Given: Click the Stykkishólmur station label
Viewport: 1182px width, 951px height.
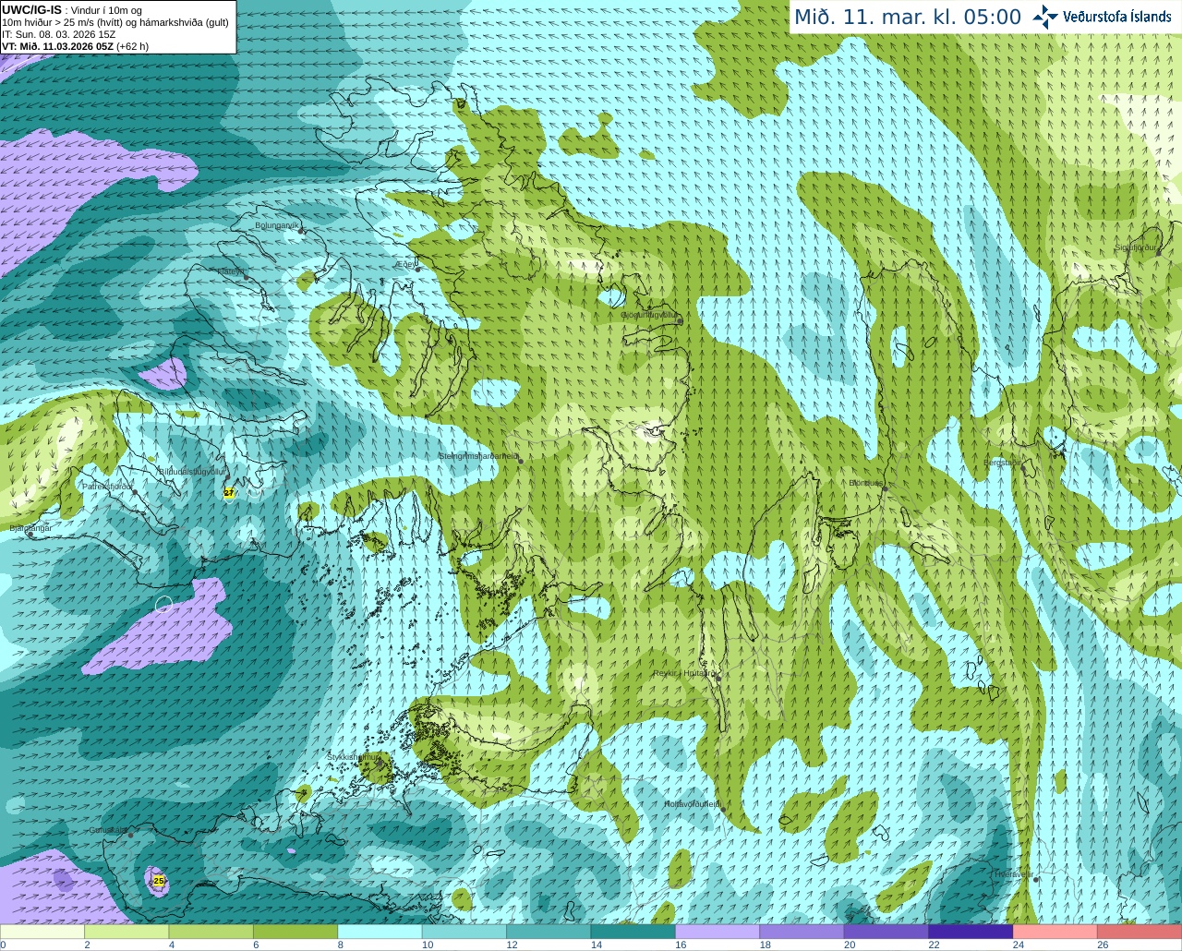Looking at the screenshot, I should (352, 757).
